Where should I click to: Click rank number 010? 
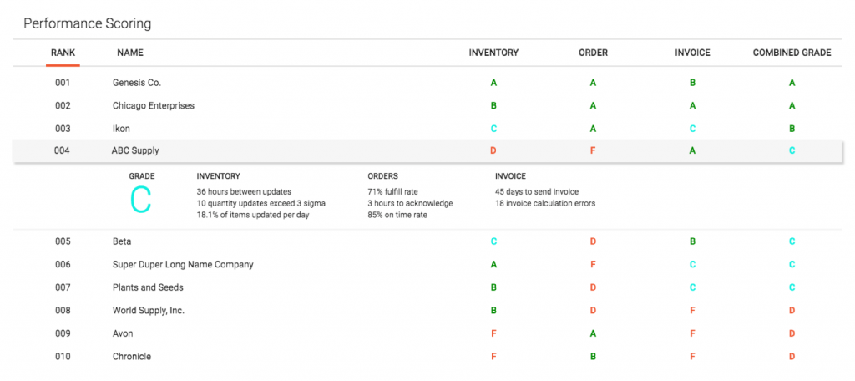(63, 357)
